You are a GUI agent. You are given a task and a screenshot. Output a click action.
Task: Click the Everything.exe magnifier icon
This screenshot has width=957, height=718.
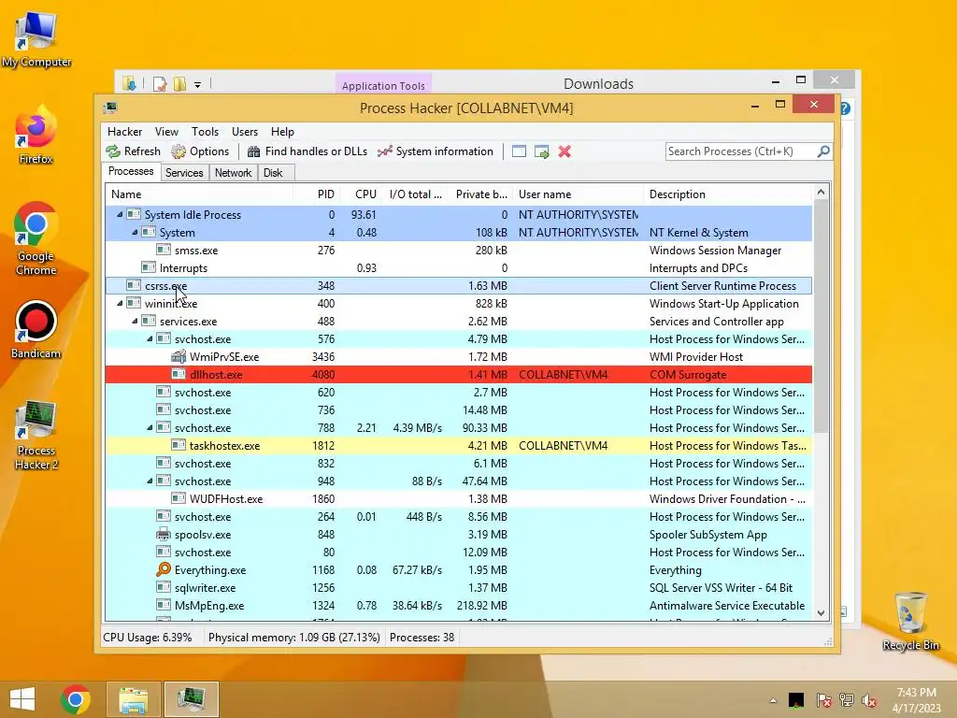(x=163, y=569)
